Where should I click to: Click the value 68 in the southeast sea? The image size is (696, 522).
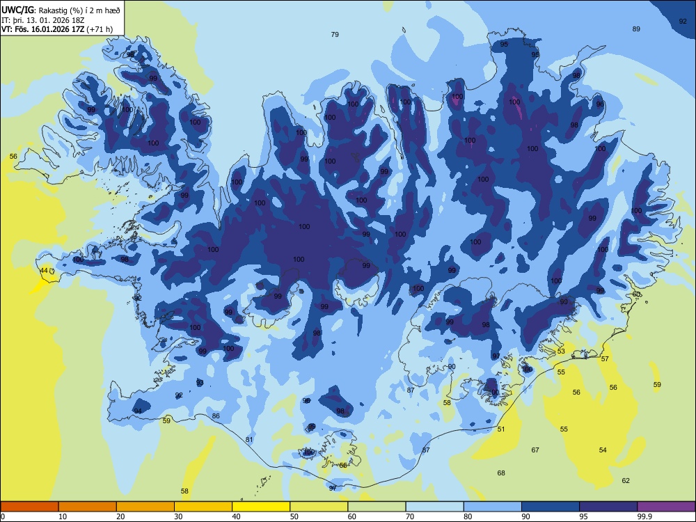coord(500,473)
